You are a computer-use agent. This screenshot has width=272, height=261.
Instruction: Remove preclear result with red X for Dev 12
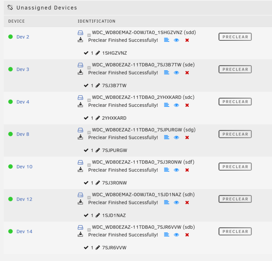[187, 203]
